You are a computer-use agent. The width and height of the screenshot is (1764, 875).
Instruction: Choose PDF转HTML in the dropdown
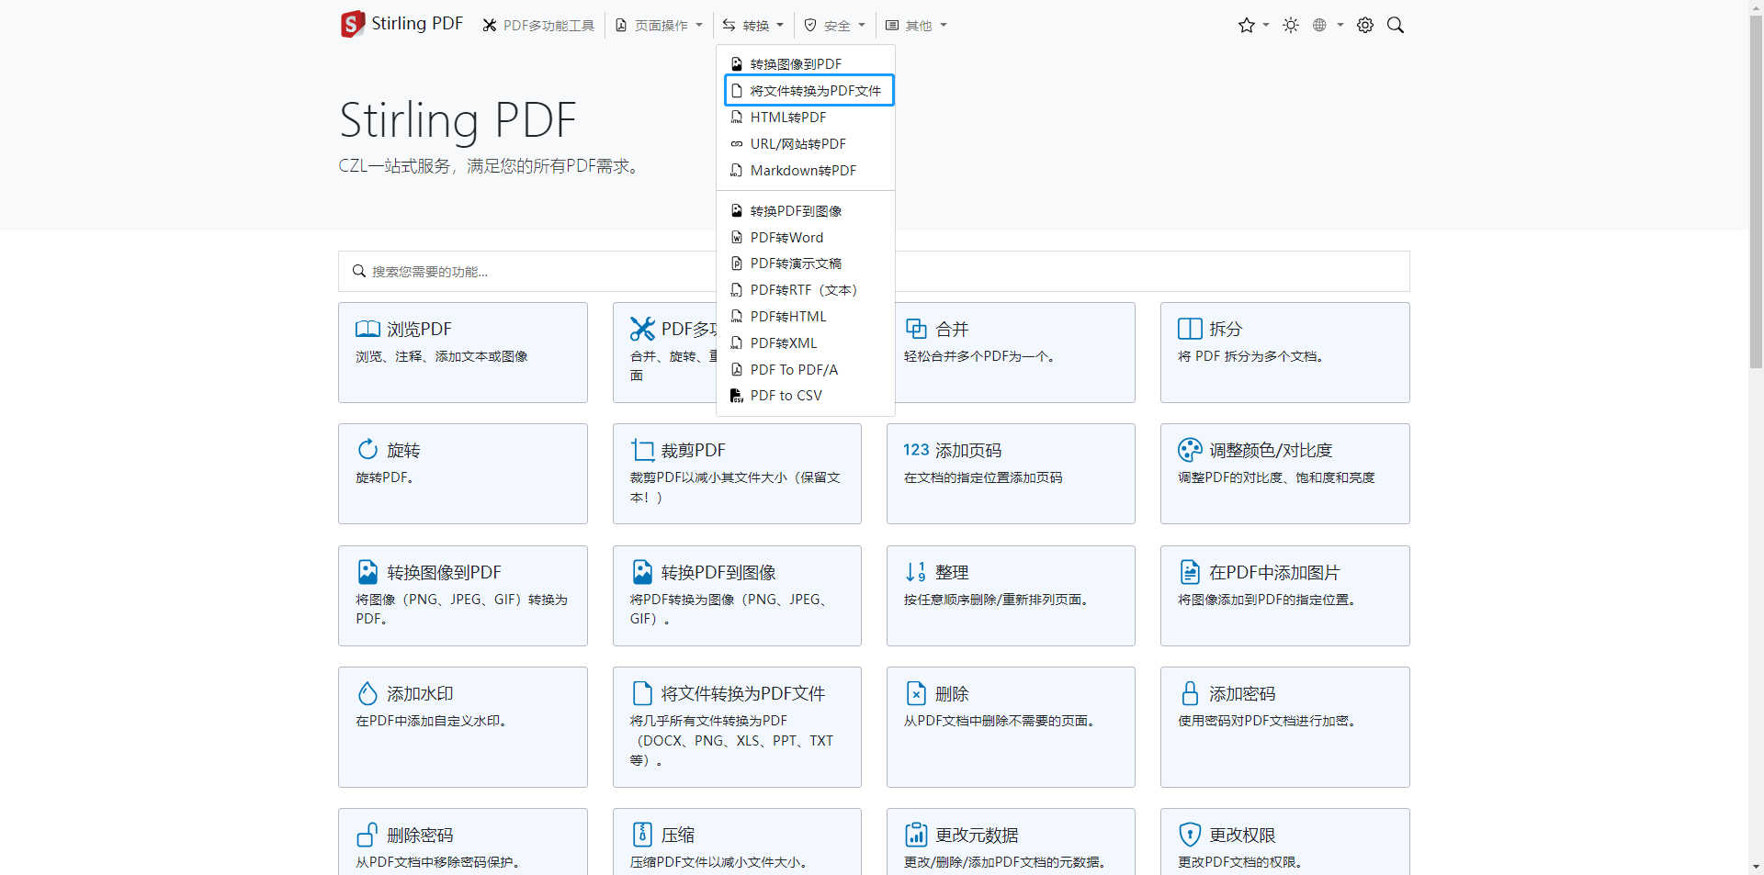pos(806,317)
